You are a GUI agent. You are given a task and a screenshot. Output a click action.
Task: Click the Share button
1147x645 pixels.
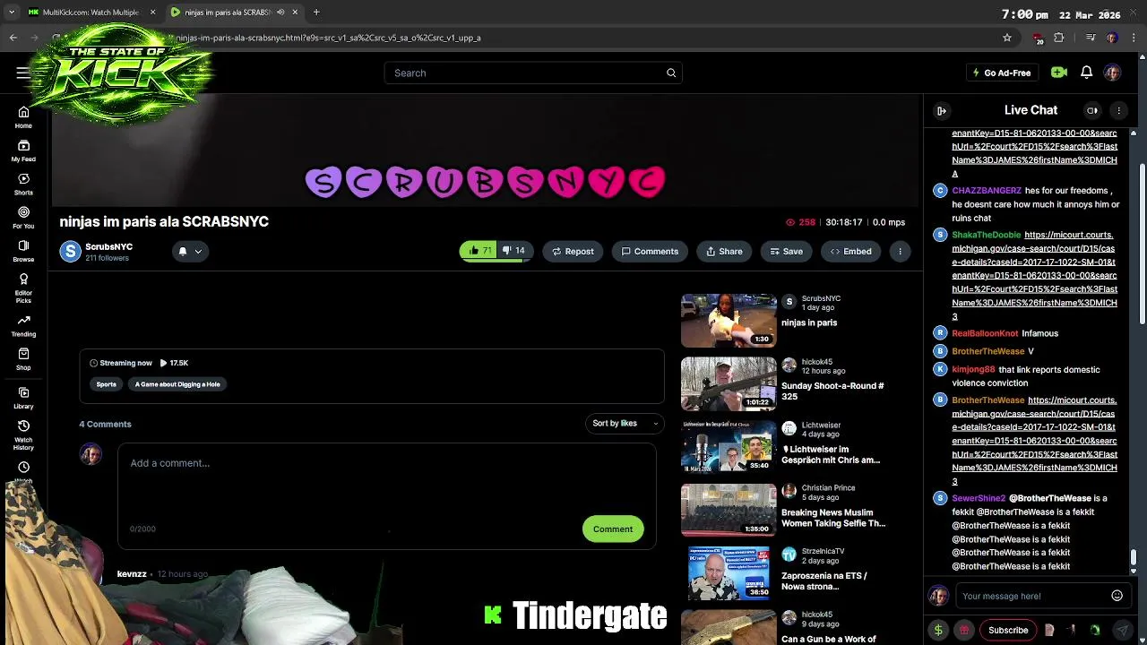pyautogui.click(x=724, y=252)
